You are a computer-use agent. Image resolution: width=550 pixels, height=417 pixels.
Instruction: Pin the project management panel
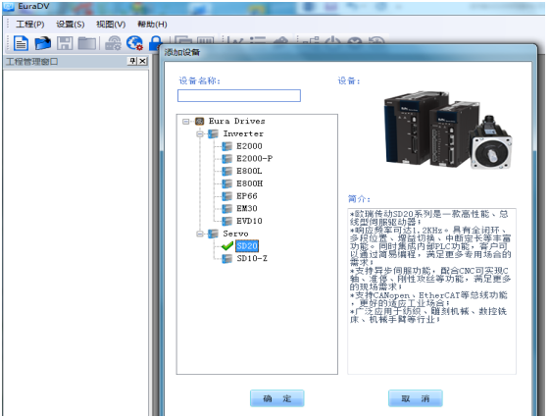(132, 61)
